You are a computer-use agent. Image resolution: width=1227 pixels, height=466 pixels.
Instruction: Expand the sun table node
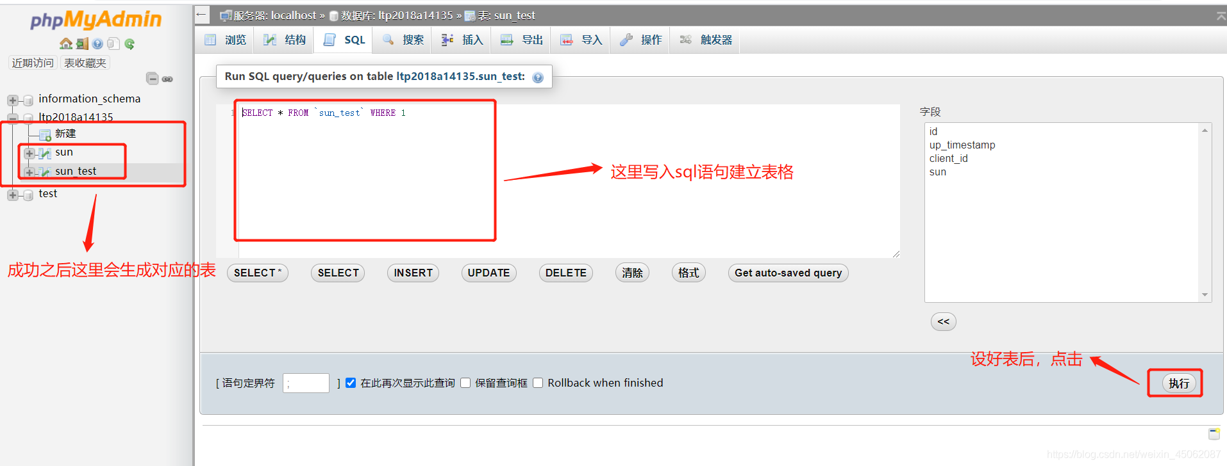[x=29, y=154]
